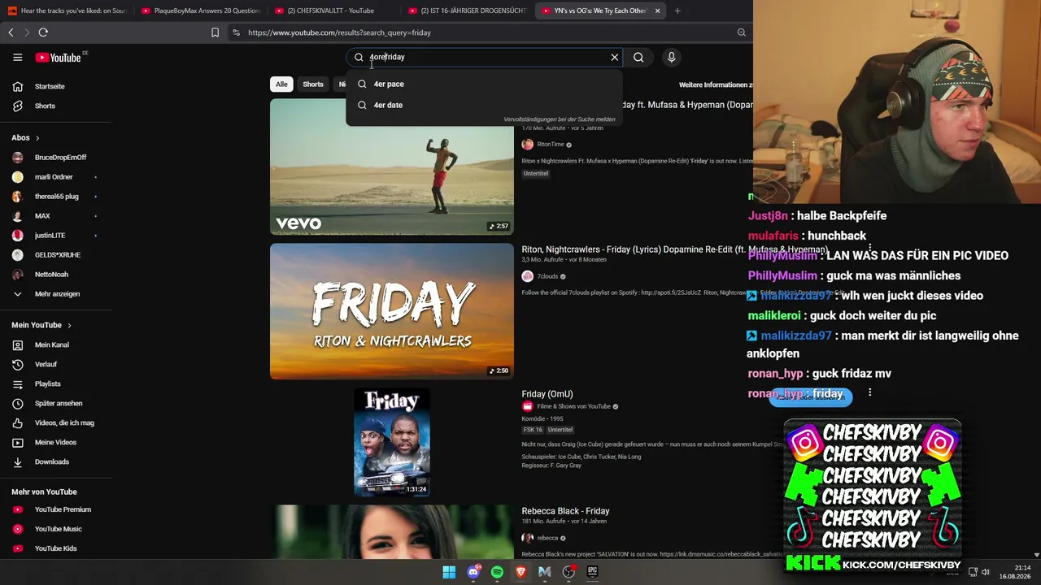1041x585 pixels.
Task: Expand the Abos section chevron
Action: click(37, 138)
